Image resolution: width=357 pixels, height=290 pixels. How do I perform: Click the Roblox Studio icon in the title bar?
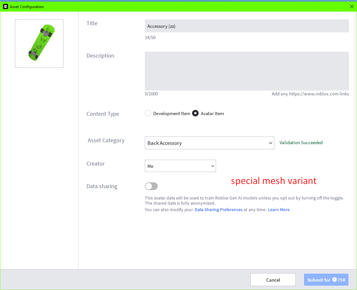tap(5, 6)
